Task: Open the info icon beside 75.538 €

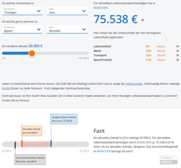Action: [x=143, y=20]
